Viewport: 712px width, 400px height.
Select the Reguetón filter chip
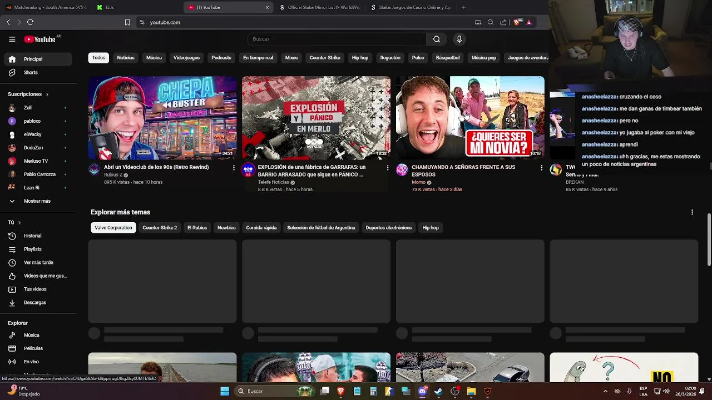[x=390, y=58]
